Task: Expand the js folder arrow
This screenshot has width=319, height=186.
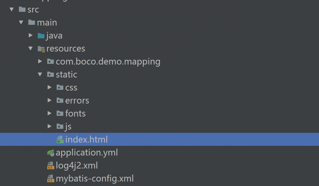Action: pyautogui.click(x=49, y=126)
